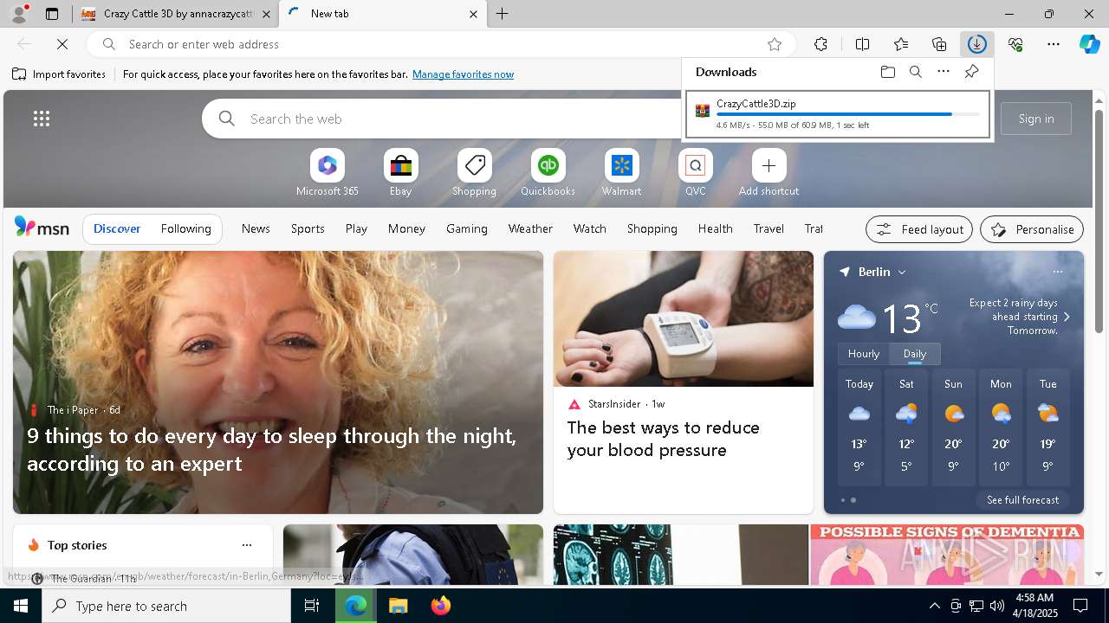This screenshot has width=1109, height=623.
Task: Open Feed layout button
Action: pyautogui.click(x=918, y=229)
